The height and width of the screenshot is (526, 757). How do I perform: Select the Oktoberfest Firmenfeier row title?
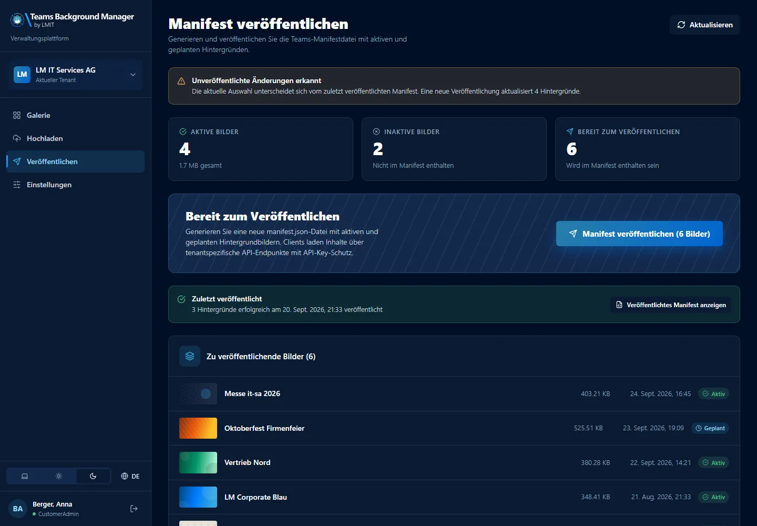point(264,428)
